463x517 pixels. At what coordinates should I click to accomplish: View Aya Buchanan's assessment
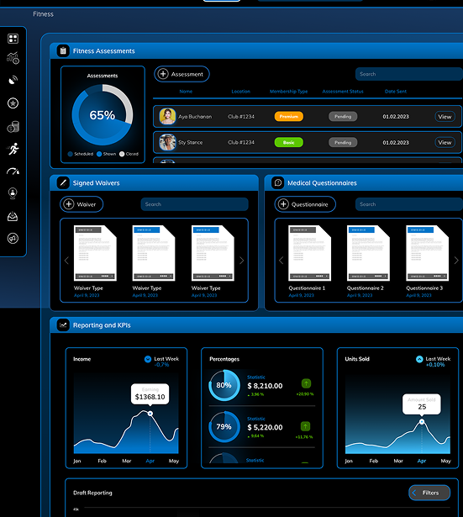pos(445,116)
